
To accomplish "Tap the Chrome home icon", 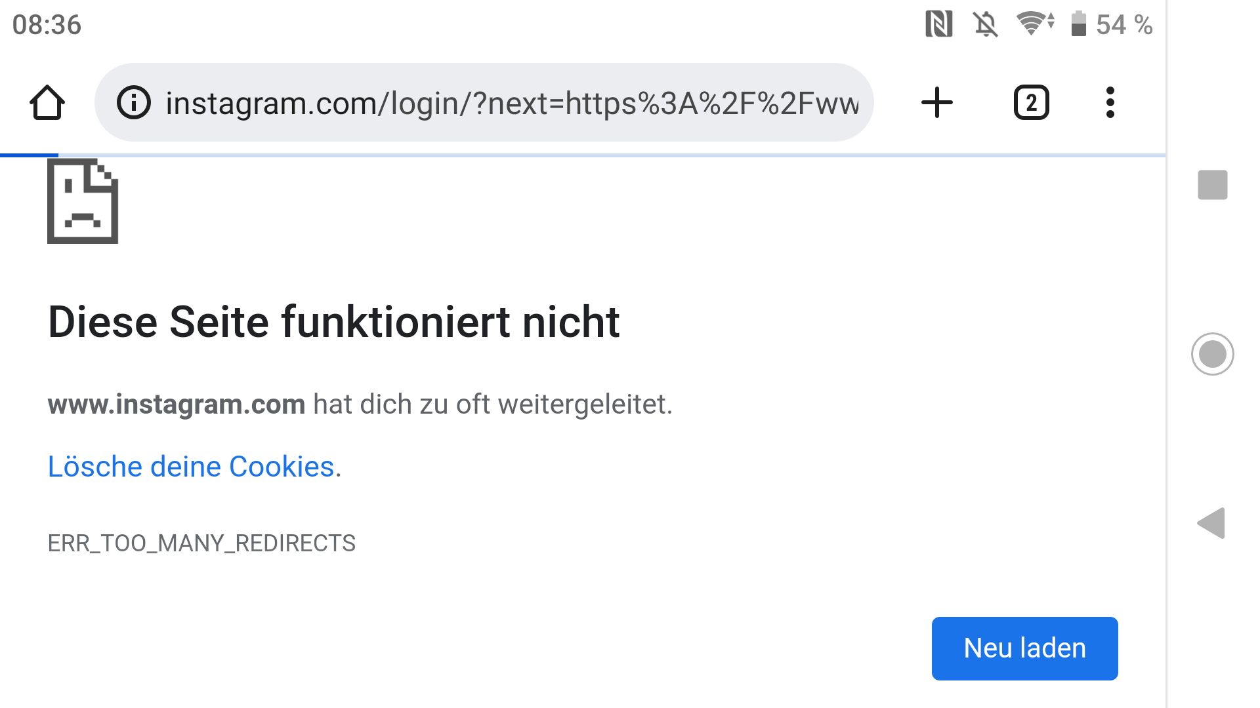I will coord(47,103).
